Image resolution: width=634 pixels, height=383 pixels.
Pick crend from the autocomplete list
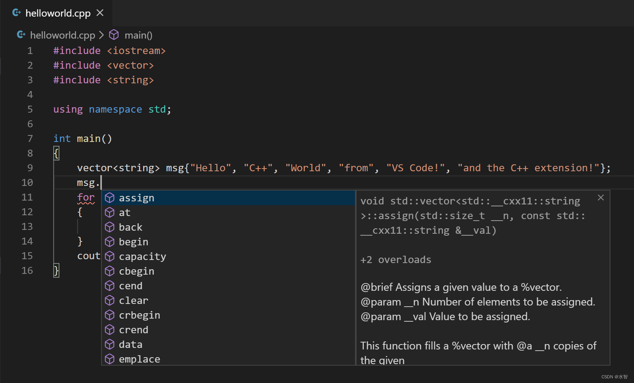[228, 330]
